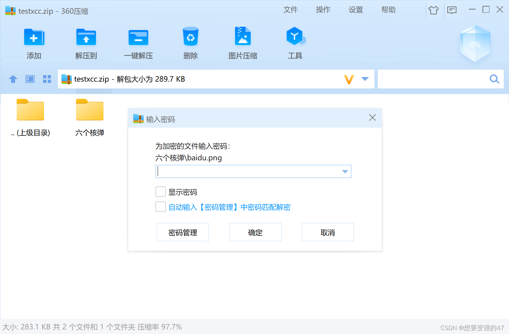Click the search magnifier icon
The width and height of the screenshot is (509, 334).
pyautogui.click(x=494, y=79)
